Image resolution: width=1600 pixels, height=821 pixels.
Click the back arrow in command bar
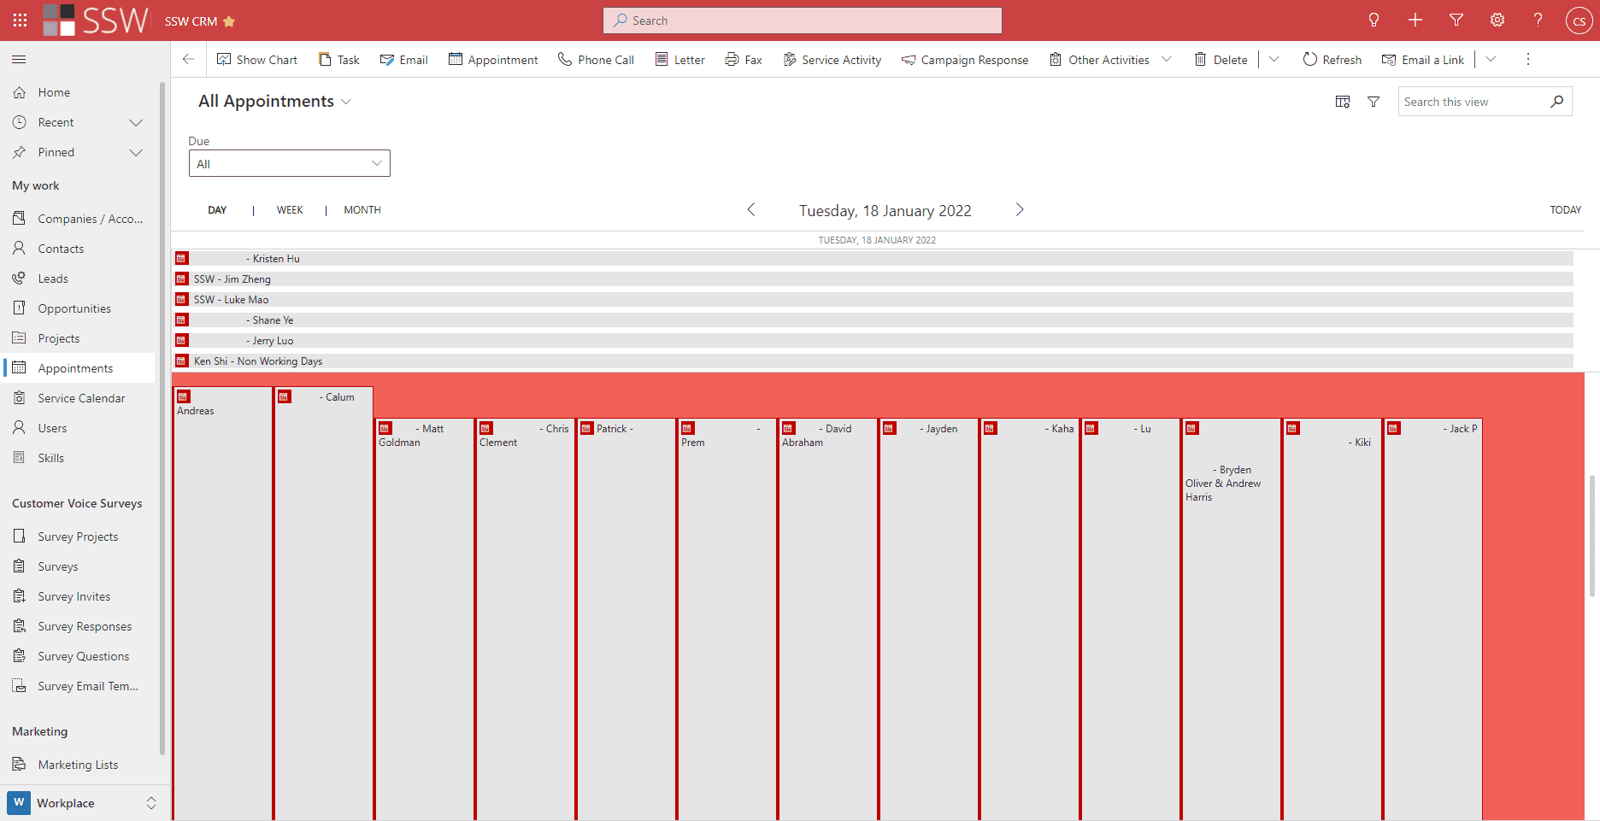point(188,59)
